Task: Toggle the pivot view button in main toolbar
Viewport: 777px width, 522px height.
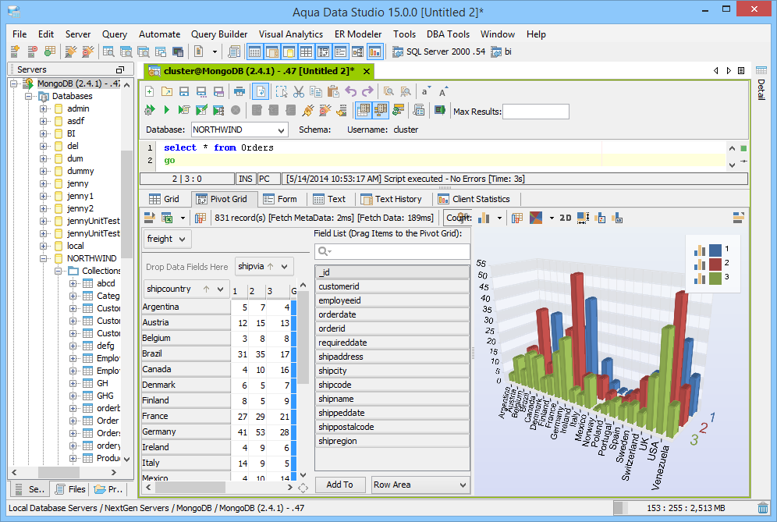Action: tap(323, 51)
